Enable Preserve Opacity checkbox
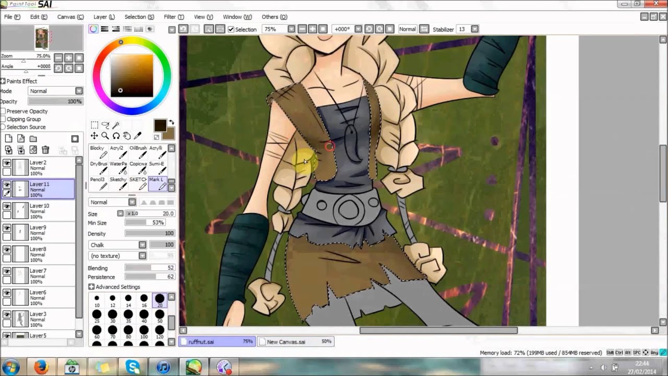The height and width of the screenshot is (376, 668). coord(3,111)
